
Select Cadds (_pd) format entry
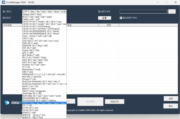tap(44, 19)
